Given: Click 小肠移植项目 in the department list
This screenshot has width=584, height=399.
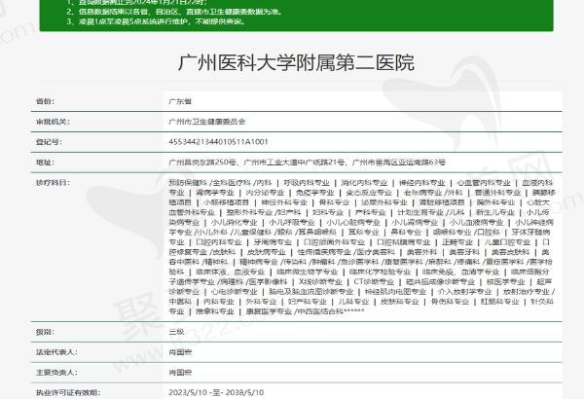Looking at the screenshot, I should tap(226, 202).
